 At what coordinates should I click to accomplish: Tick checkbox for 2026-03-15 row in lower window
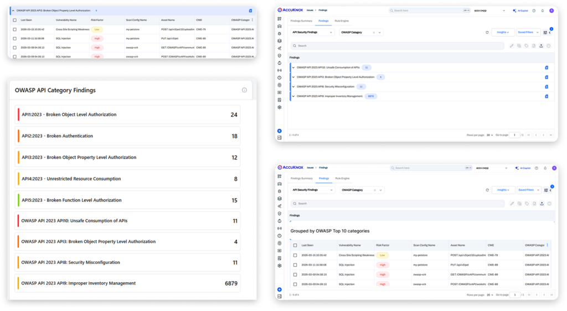(295, 255)
